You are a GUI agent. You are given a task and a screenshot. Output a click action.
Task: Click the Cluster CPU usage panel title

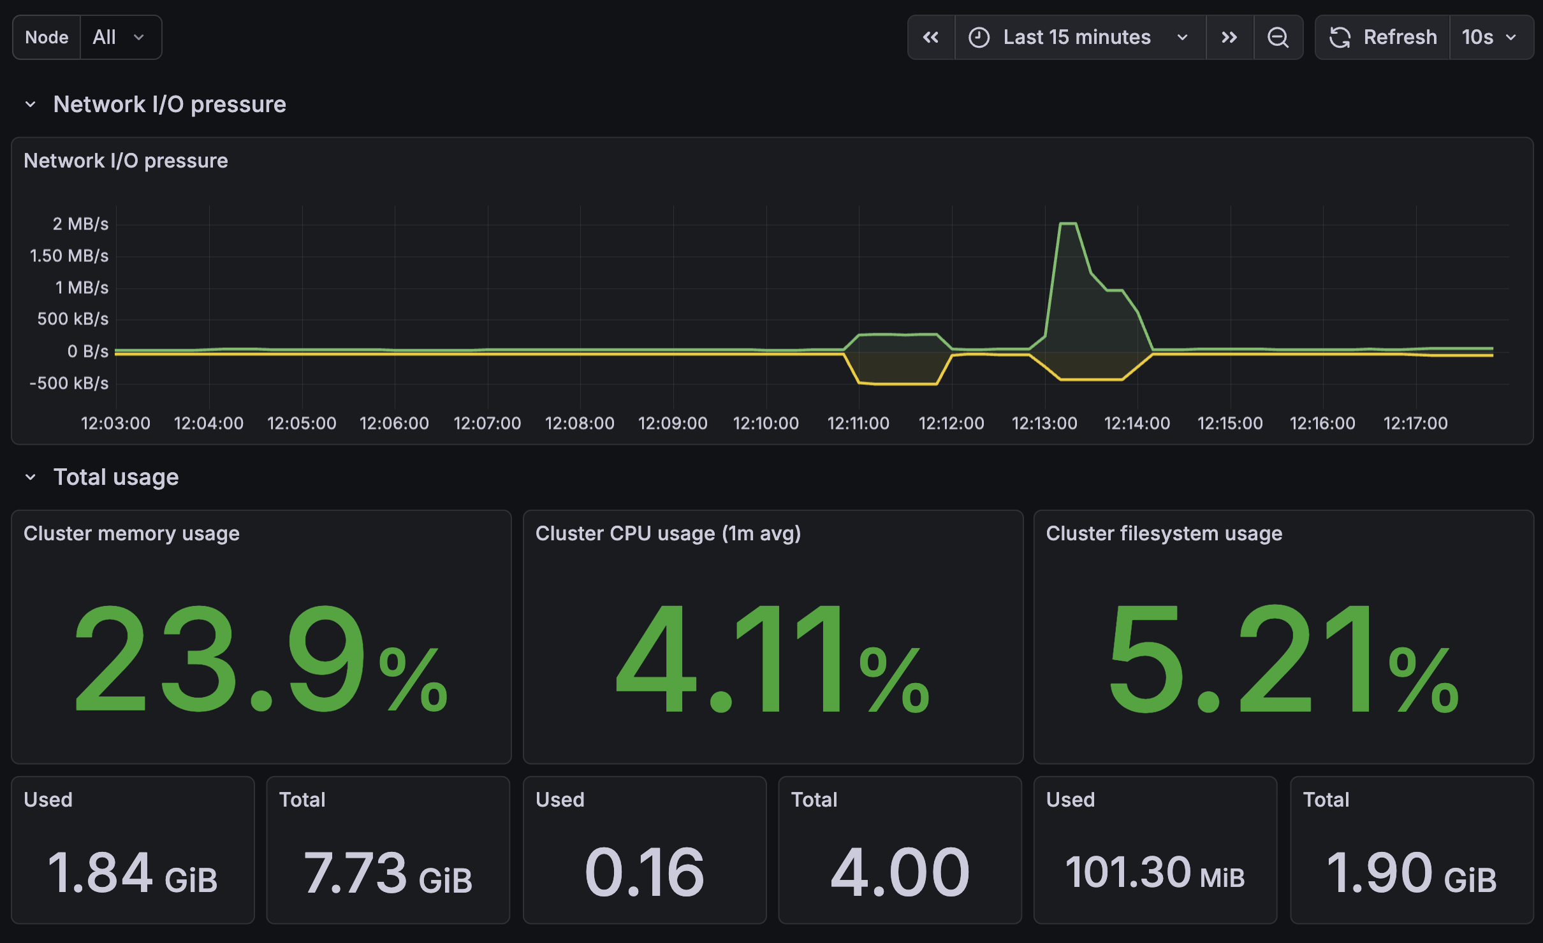(668, 533)
